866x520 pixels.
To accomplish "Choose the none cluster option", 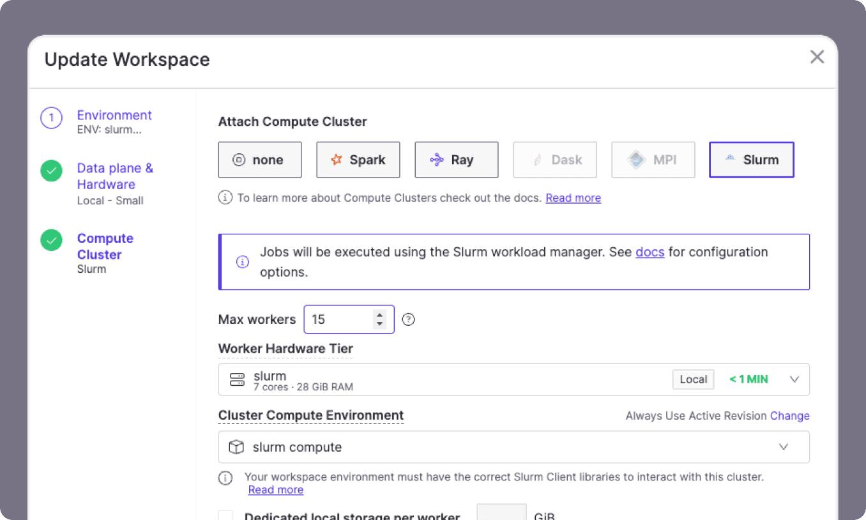I will coord(260,160).
